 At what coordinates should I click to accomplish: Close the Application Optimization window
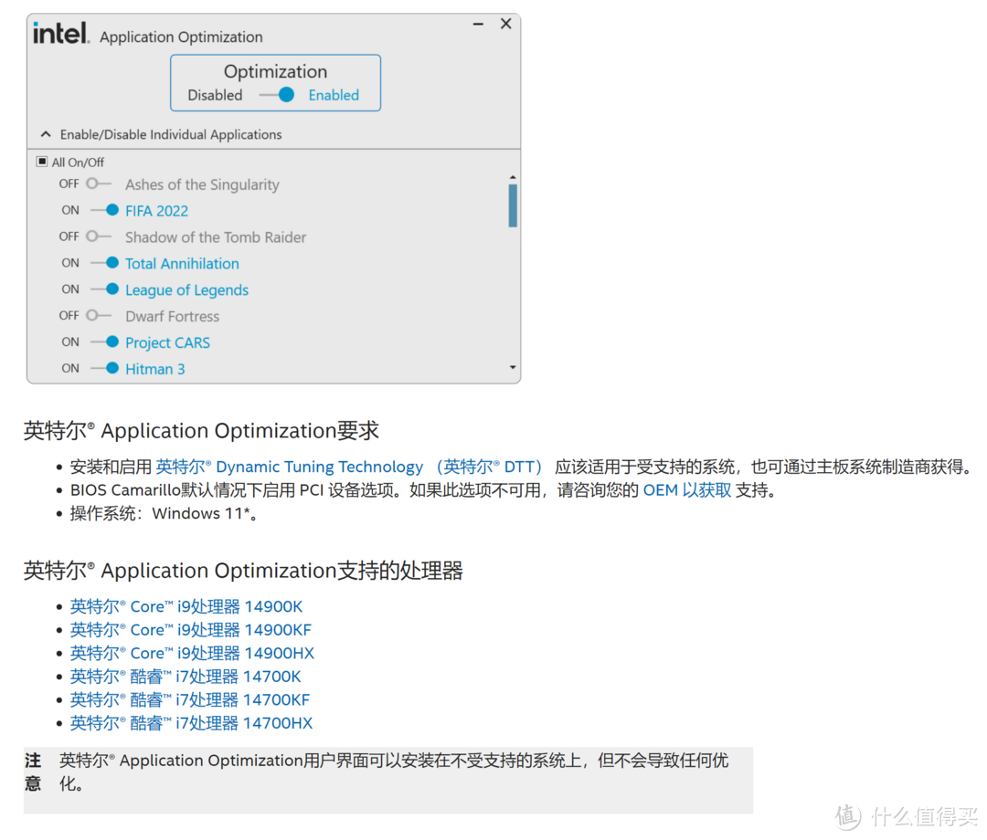[506, 24]
